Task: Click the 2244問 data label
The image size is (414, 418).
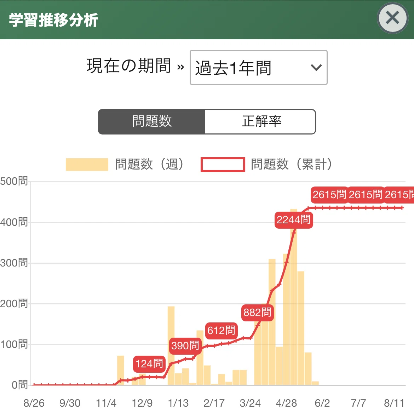Action: (x=293, y=220)
